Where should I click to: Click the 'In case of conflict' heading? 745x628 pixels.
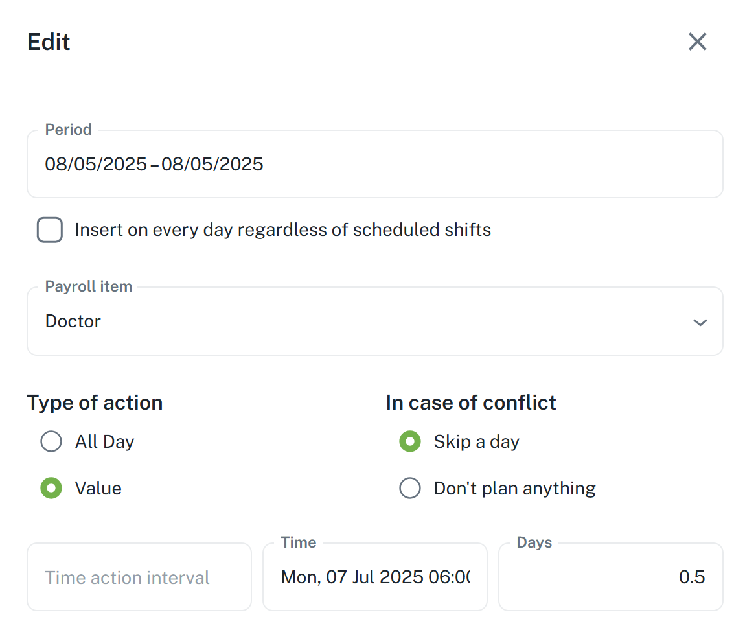point(471,402)
